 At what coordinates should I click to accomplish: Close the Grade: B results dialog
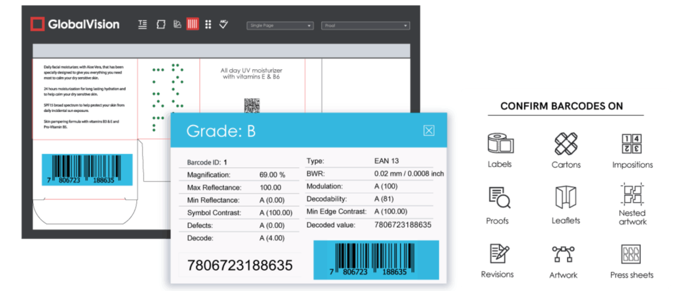click(x=428, y=130)
